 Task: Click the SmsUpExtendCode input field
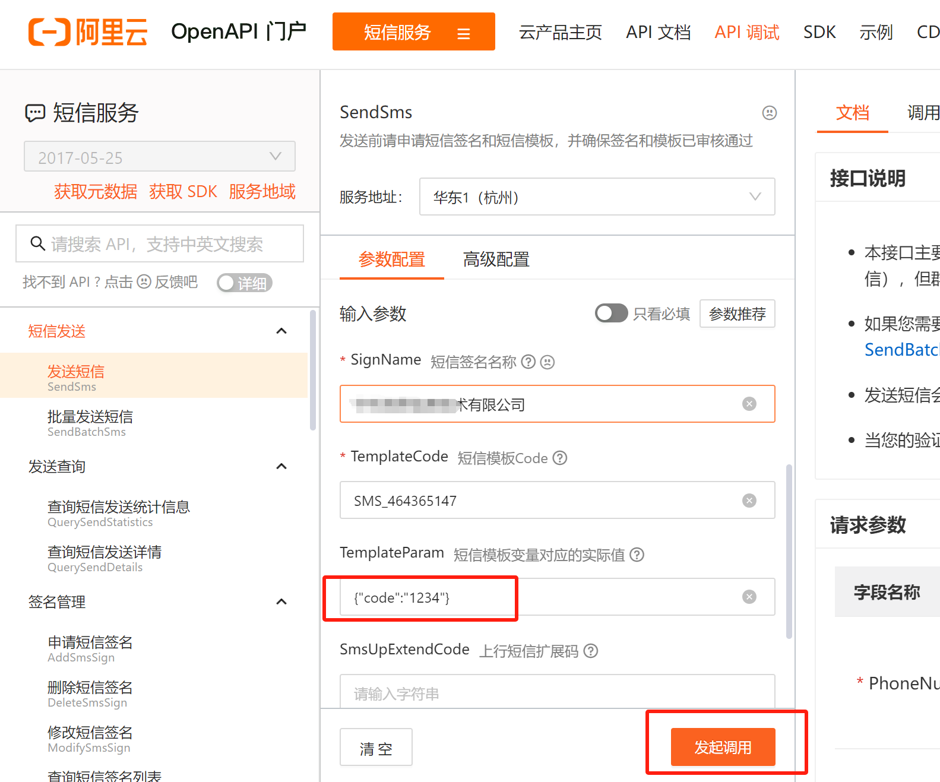557,691
